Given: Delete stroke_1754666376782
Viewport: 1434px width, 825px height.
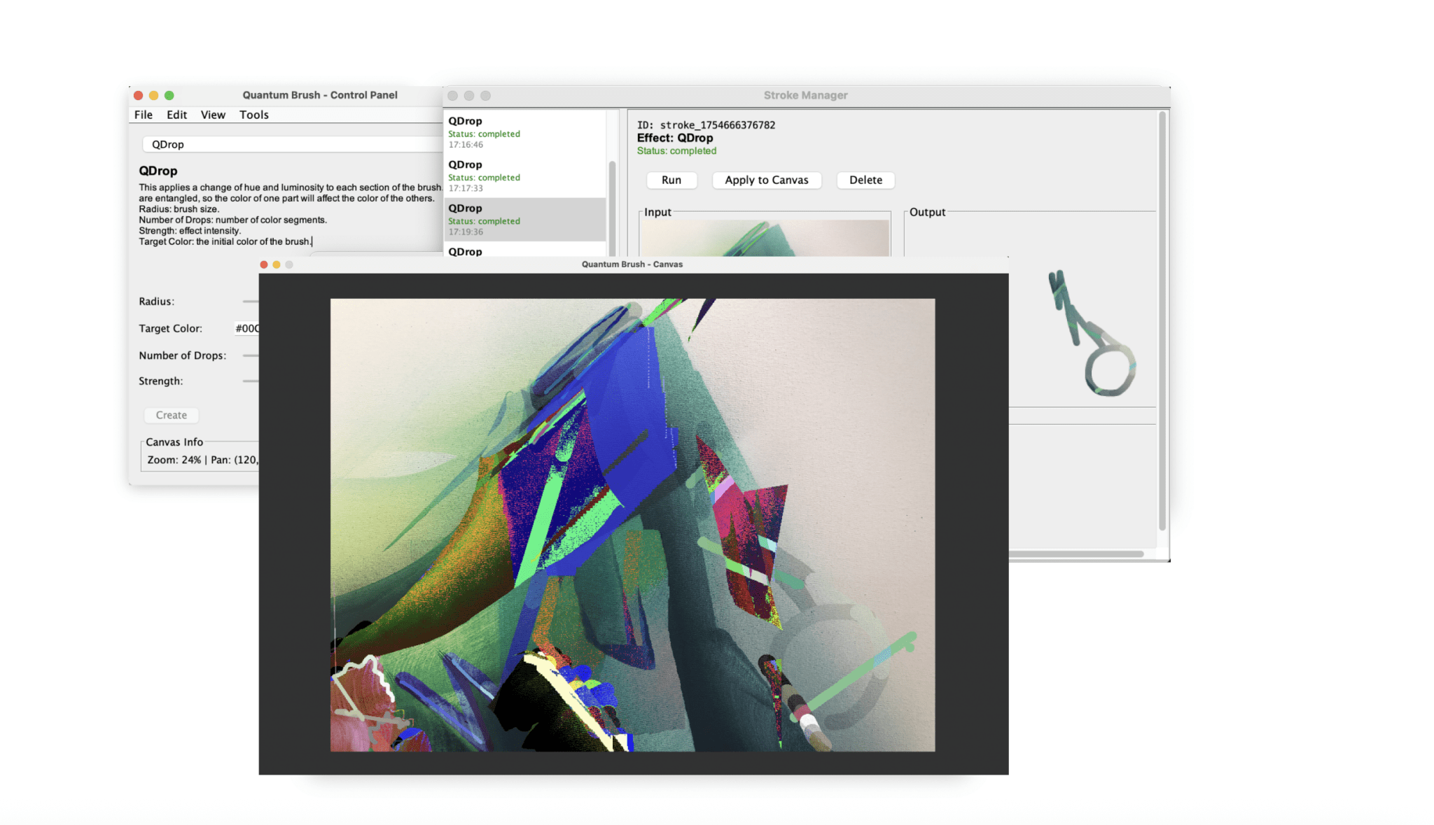Looking at the screenshot, I should pos(865,180).
